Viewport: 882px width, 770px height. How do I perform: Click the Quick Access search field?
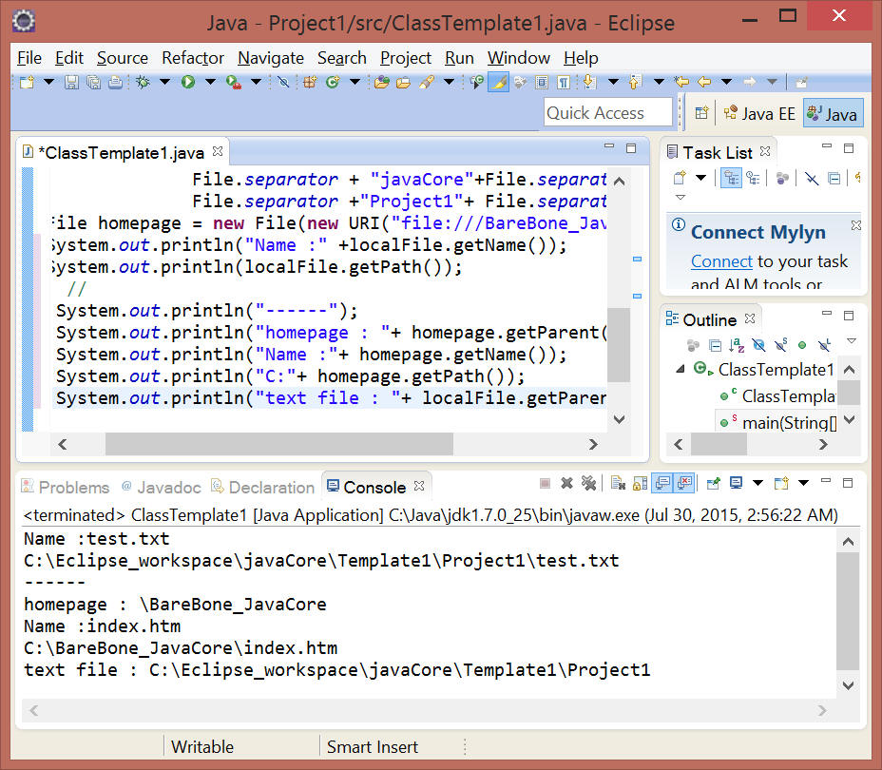pyautogui.click(x=608, y=113)
